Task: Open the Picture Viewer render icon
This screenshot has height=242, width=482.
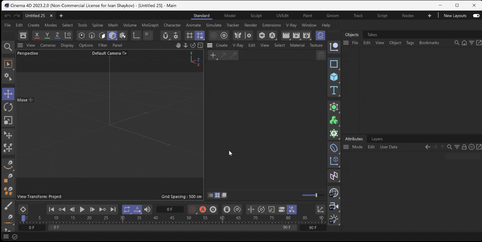Action: [x=296, y=35]
